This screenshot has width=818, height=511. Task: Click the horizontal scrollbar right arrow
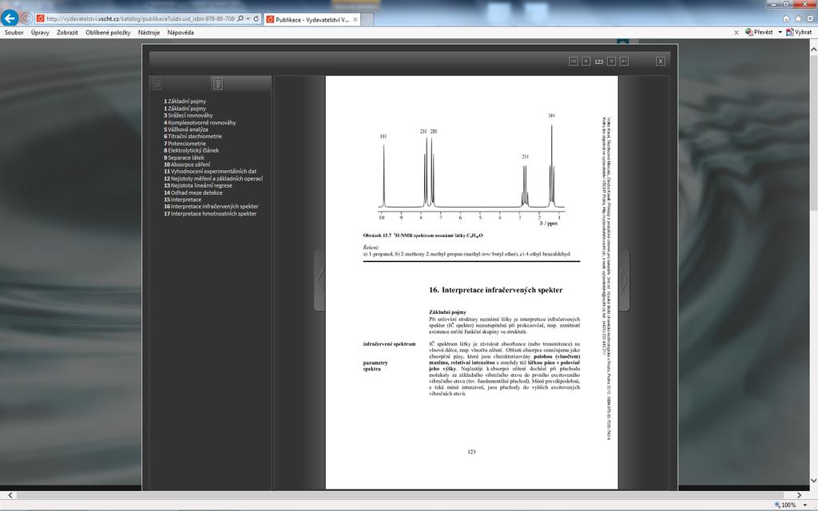point(799,495)
